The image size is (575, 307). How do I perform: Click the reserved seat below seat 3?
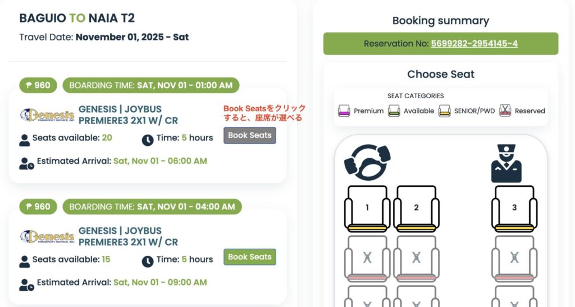coord(514,258)
